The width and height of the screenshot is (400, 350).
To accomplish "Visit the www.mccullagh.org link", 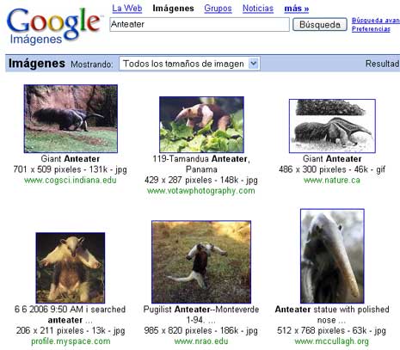I will point(332,341).
